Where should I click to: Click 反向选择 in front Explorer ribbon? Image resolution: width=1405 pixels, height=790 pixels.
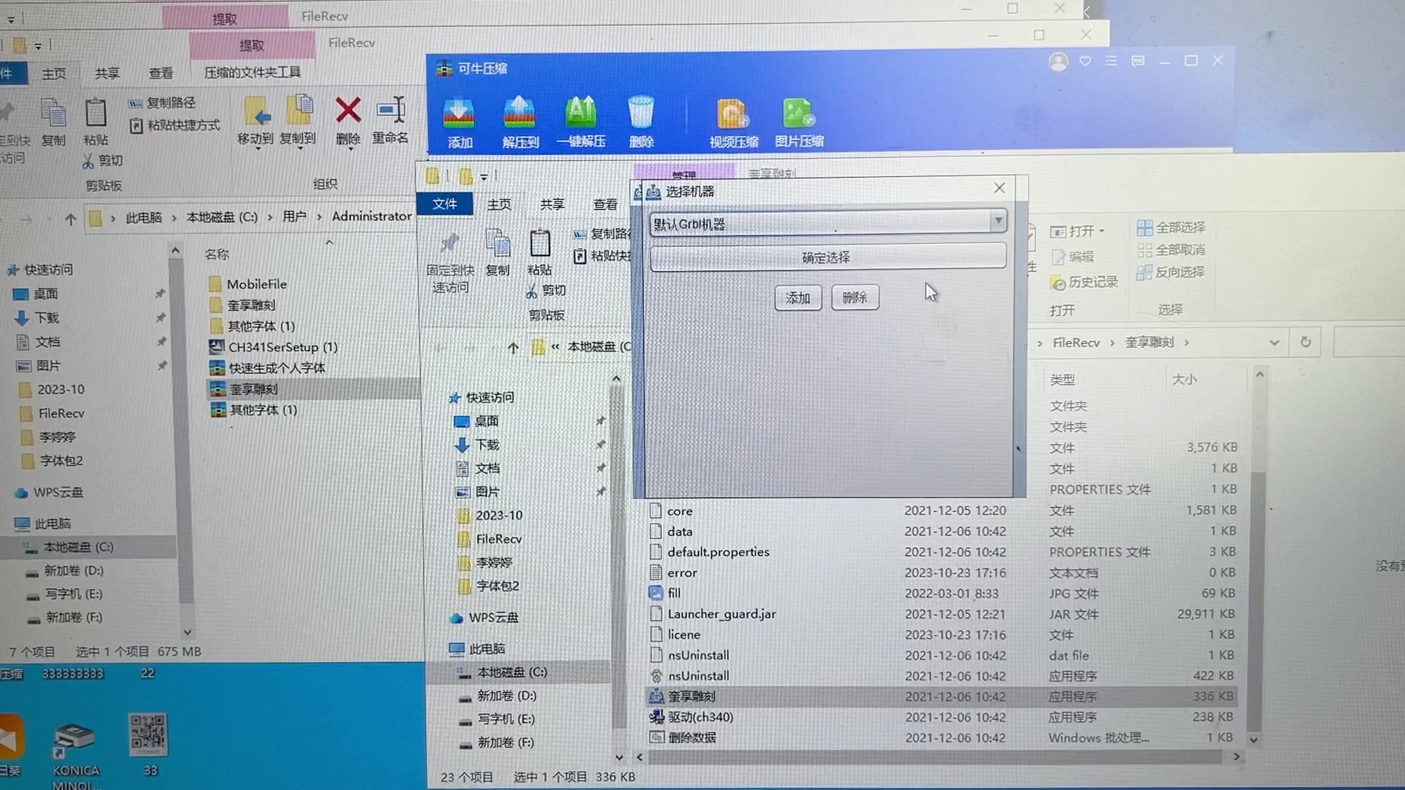[x=1171, y=272]
